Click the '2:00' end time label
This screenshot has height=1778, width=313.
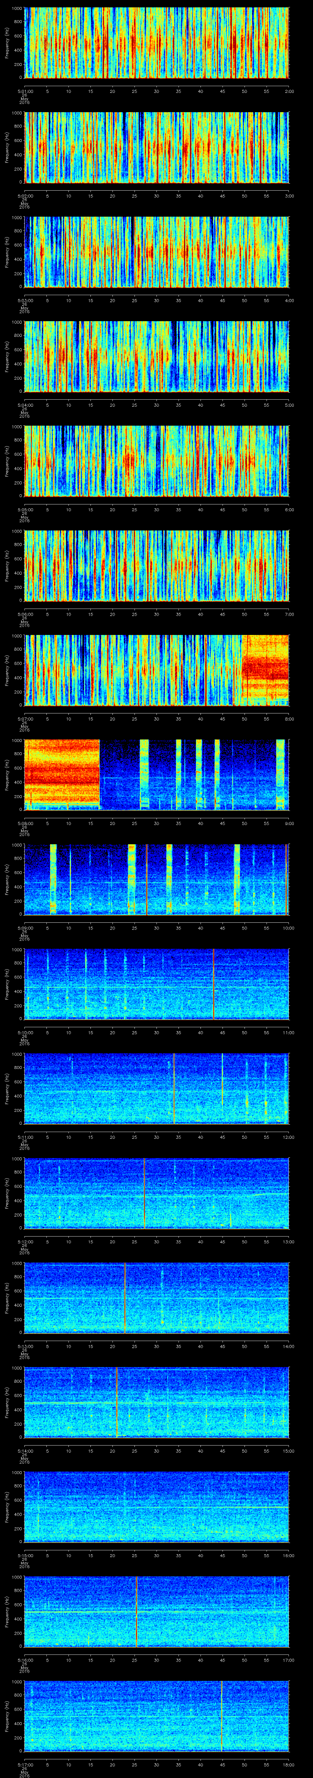(289, 90)
